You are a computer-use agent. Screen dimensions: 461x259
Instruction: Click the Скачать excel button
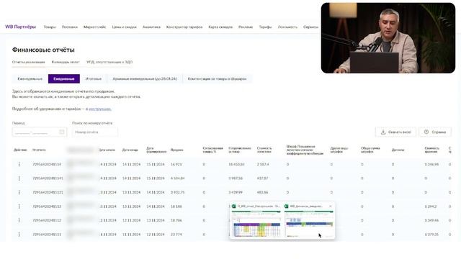point(395,132)
